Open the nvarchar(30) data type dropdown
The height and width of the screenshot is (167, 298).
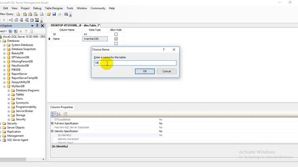coord(95,39)
